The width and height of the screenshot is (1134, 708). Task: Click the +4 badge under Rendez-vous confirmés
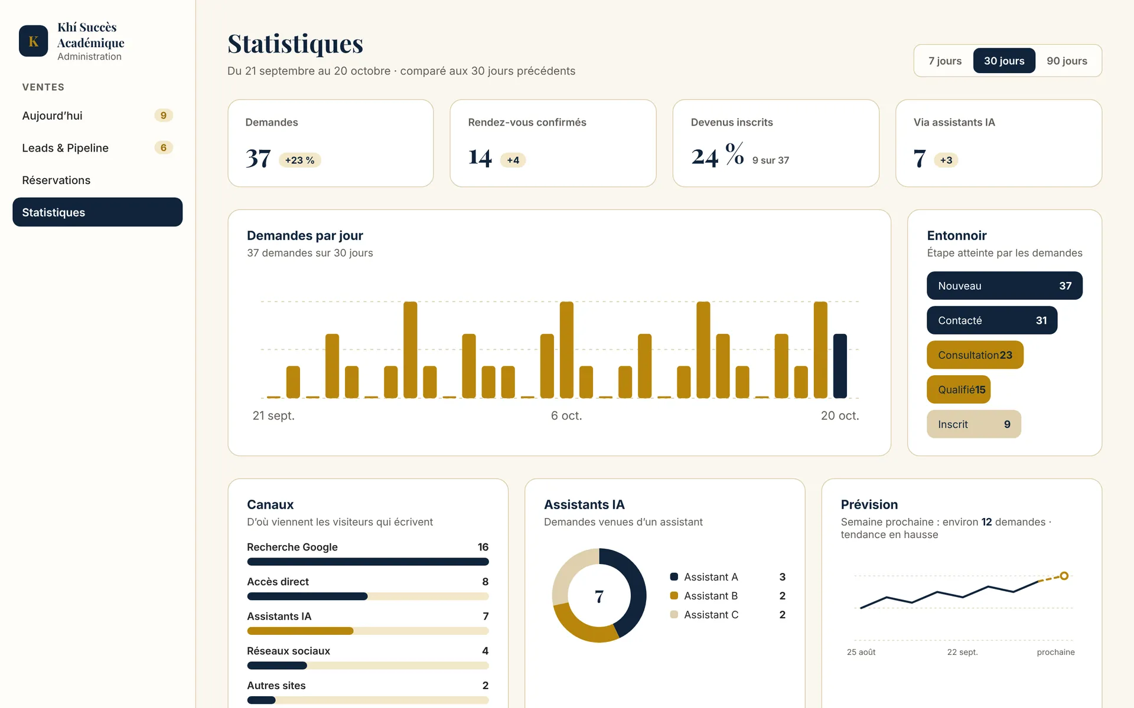513,160
